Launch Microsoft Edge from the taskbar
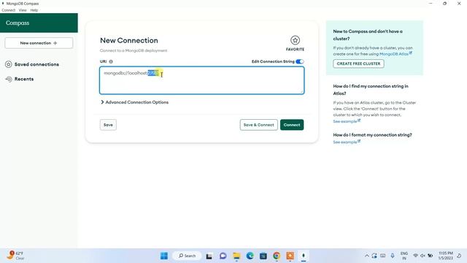This screenshot has height=263, width=467. (250, 256)
